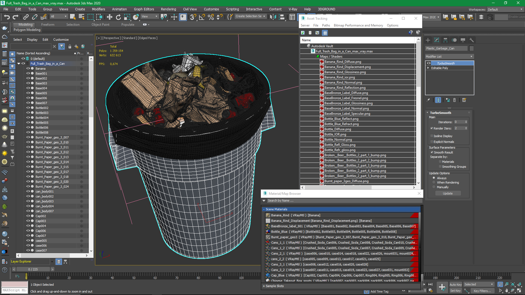Hide the Banana object in explorer
The image size is (525, 295).
[28, 69]
